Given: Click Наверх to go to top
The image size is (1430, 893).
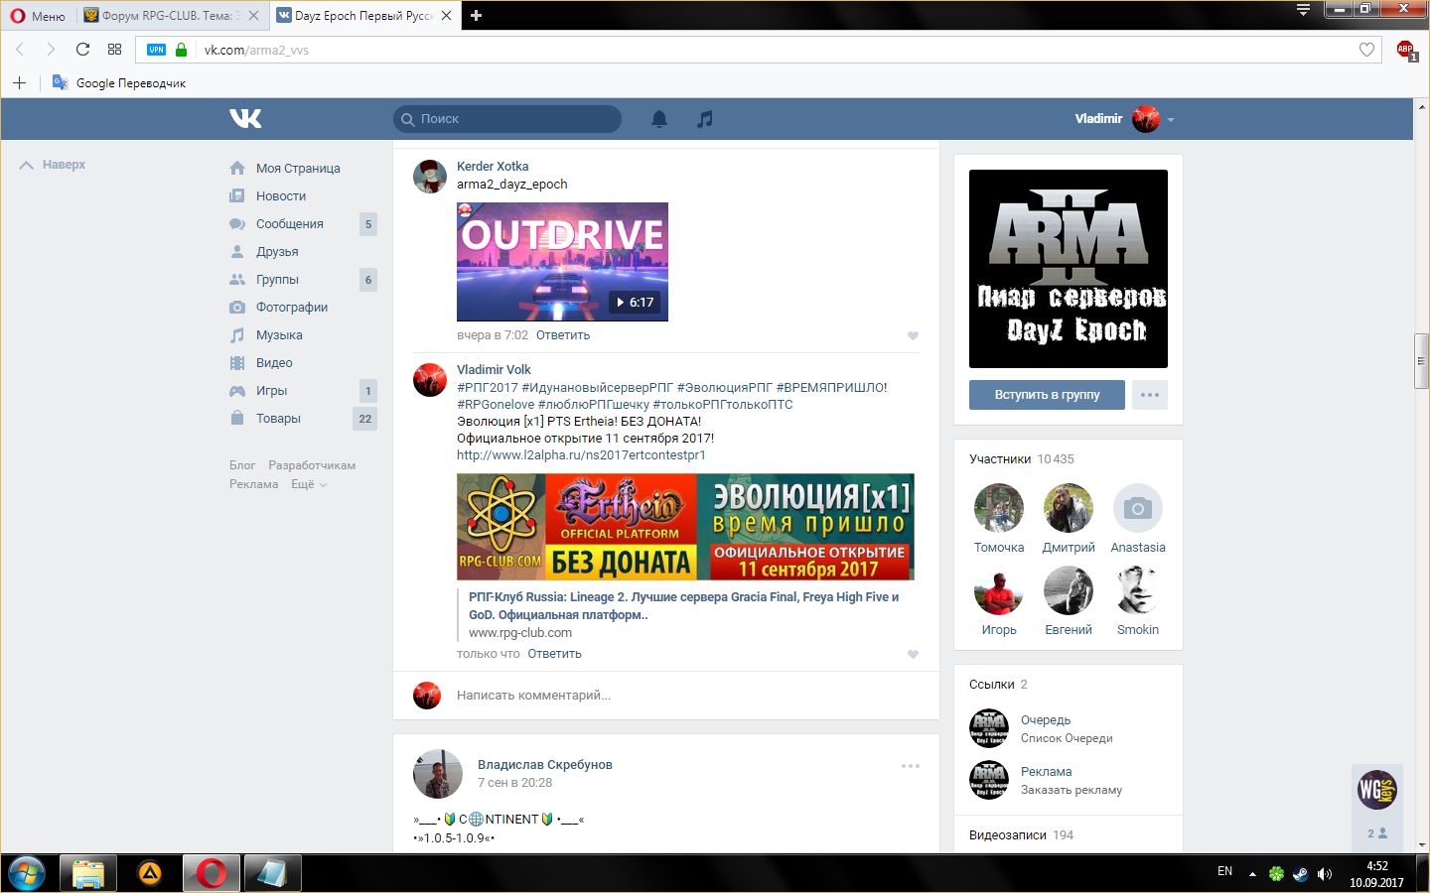Looking at the screenshot, I should (53, 165).
